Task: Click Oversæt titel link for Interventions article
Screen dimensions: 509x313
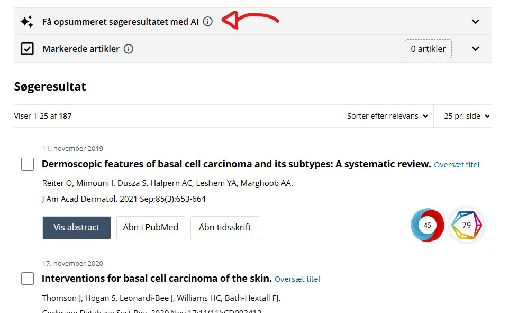Action: click(x=297, y=279)
